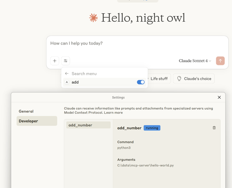The image size is (232, 188).
Task: Toggle off the add tool switch
Action: [x=141, y=82]
